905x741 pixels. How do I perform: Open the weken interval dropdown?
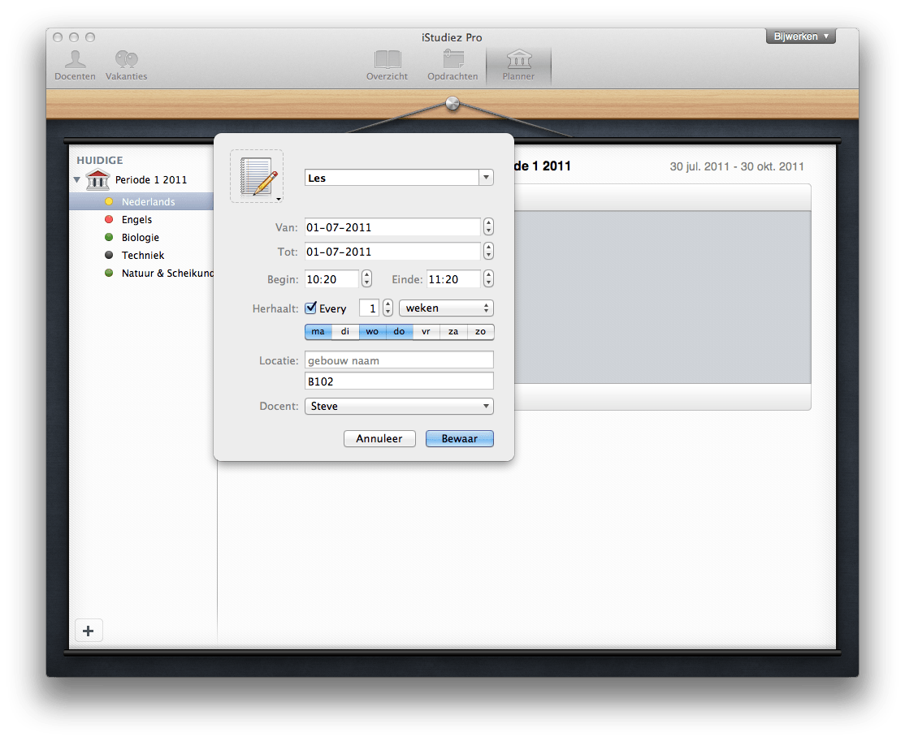click(446, 308)
